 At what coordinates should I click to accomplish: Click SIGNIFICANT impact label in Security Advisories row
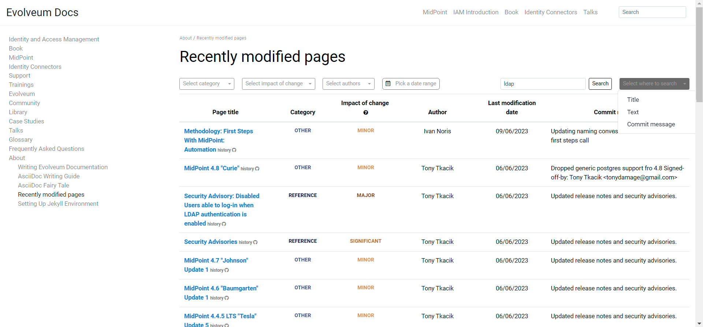click(365, 241)
